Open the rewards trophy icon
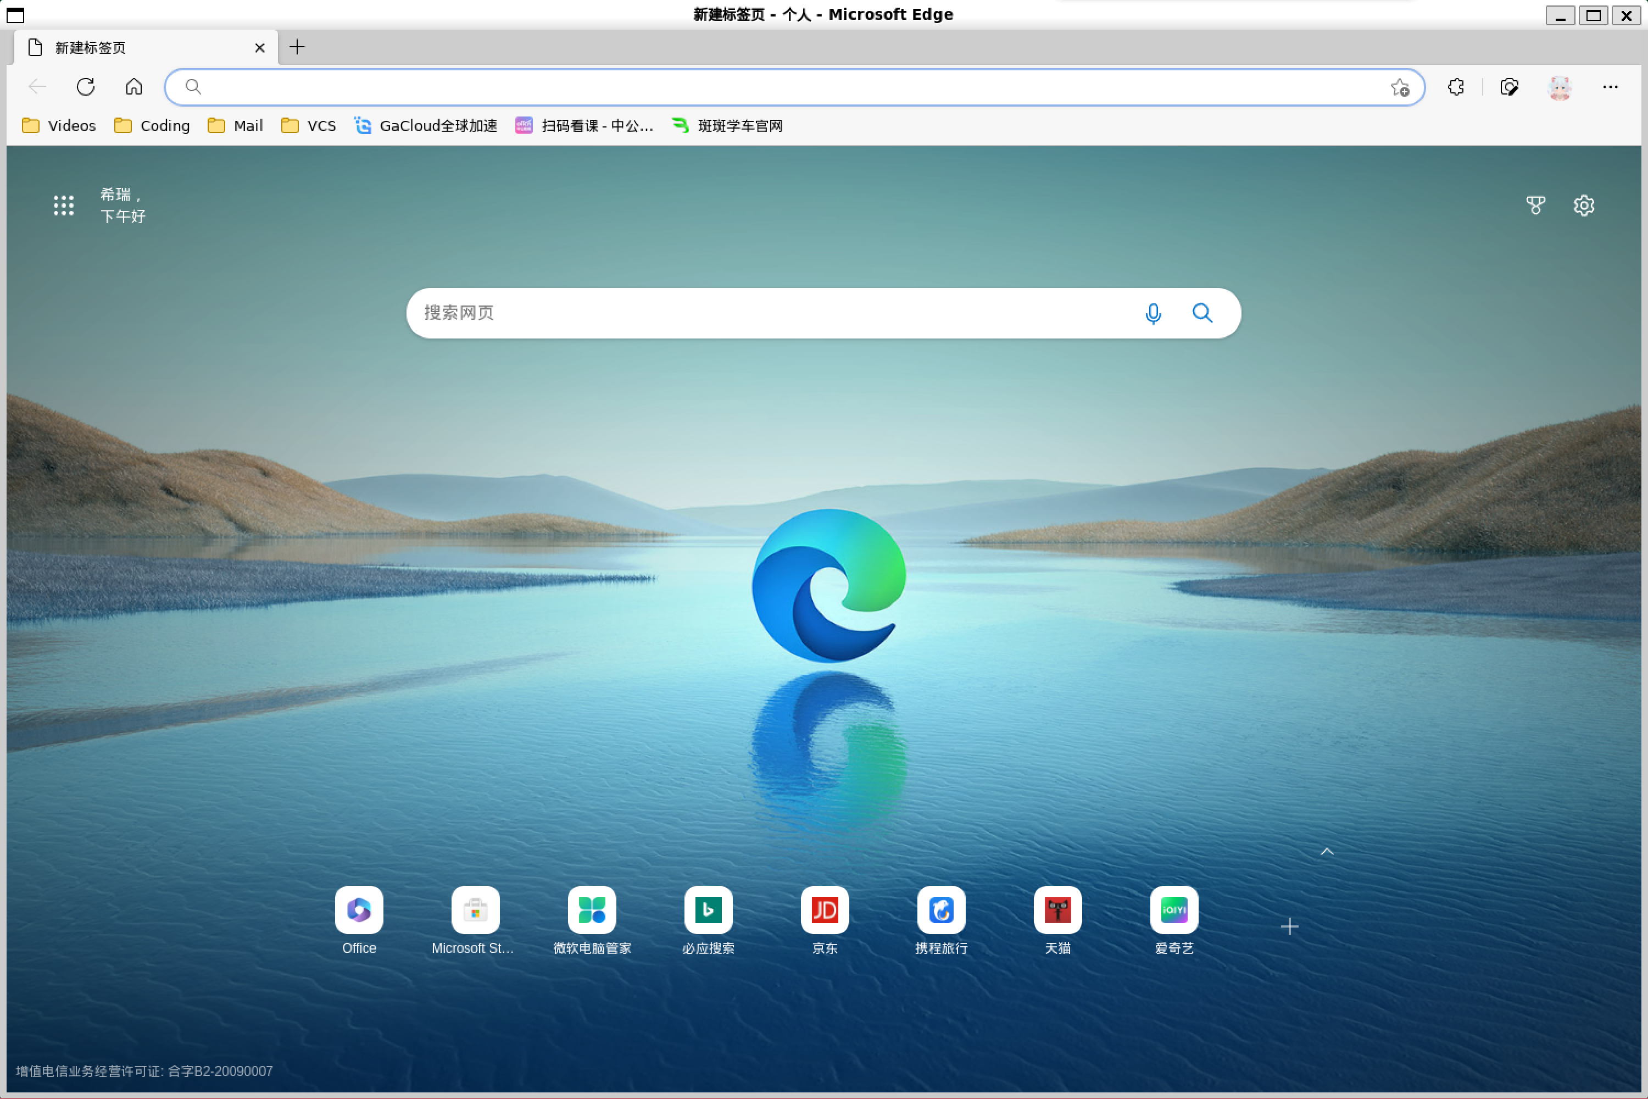The width and height of the screenshot is (1648, 1099). pyautogui.click(x=1535, y=206)
